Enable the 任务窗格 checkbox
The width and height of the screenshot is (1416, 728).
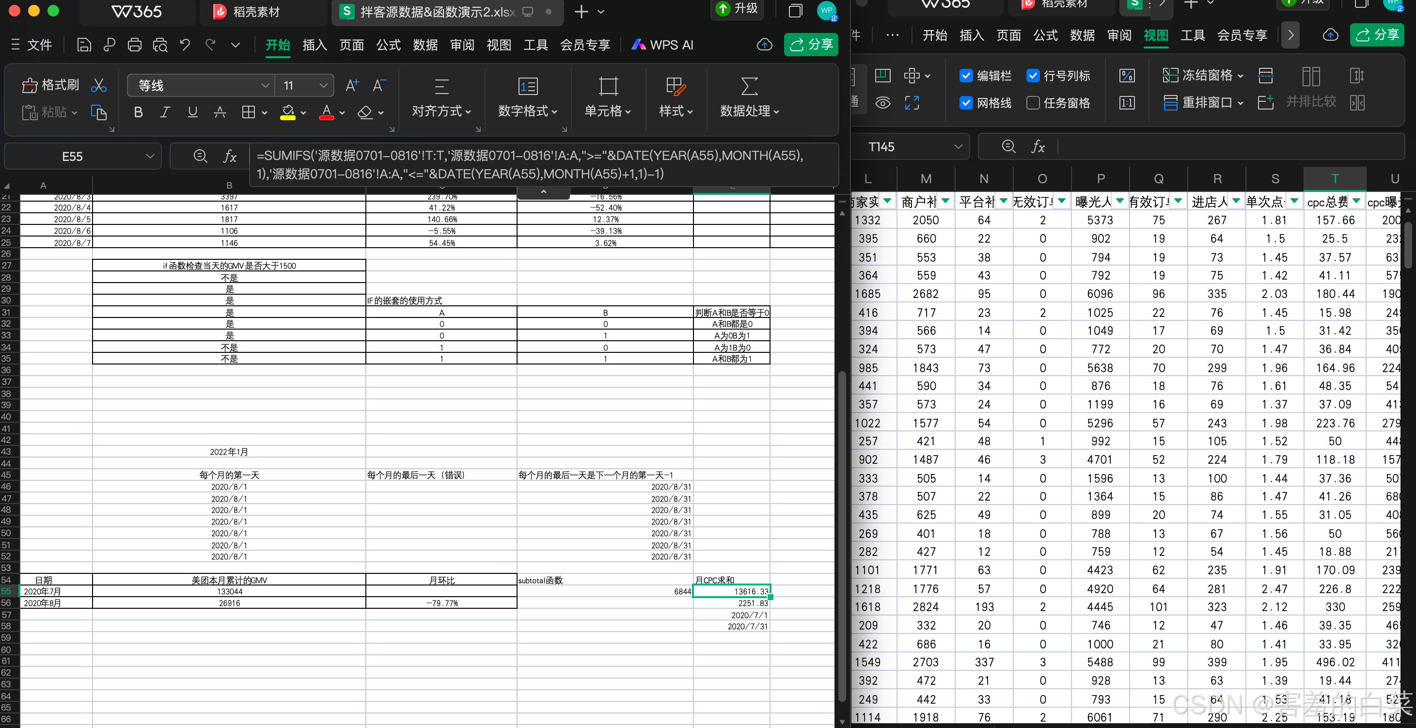(x=1033, y=103)
